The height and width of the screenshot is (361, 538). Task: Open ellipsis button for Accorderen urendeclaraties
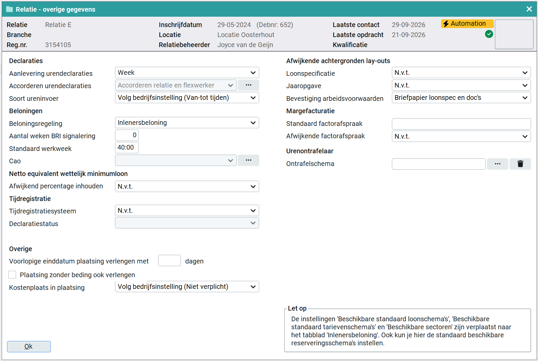(x=248, y=85)
